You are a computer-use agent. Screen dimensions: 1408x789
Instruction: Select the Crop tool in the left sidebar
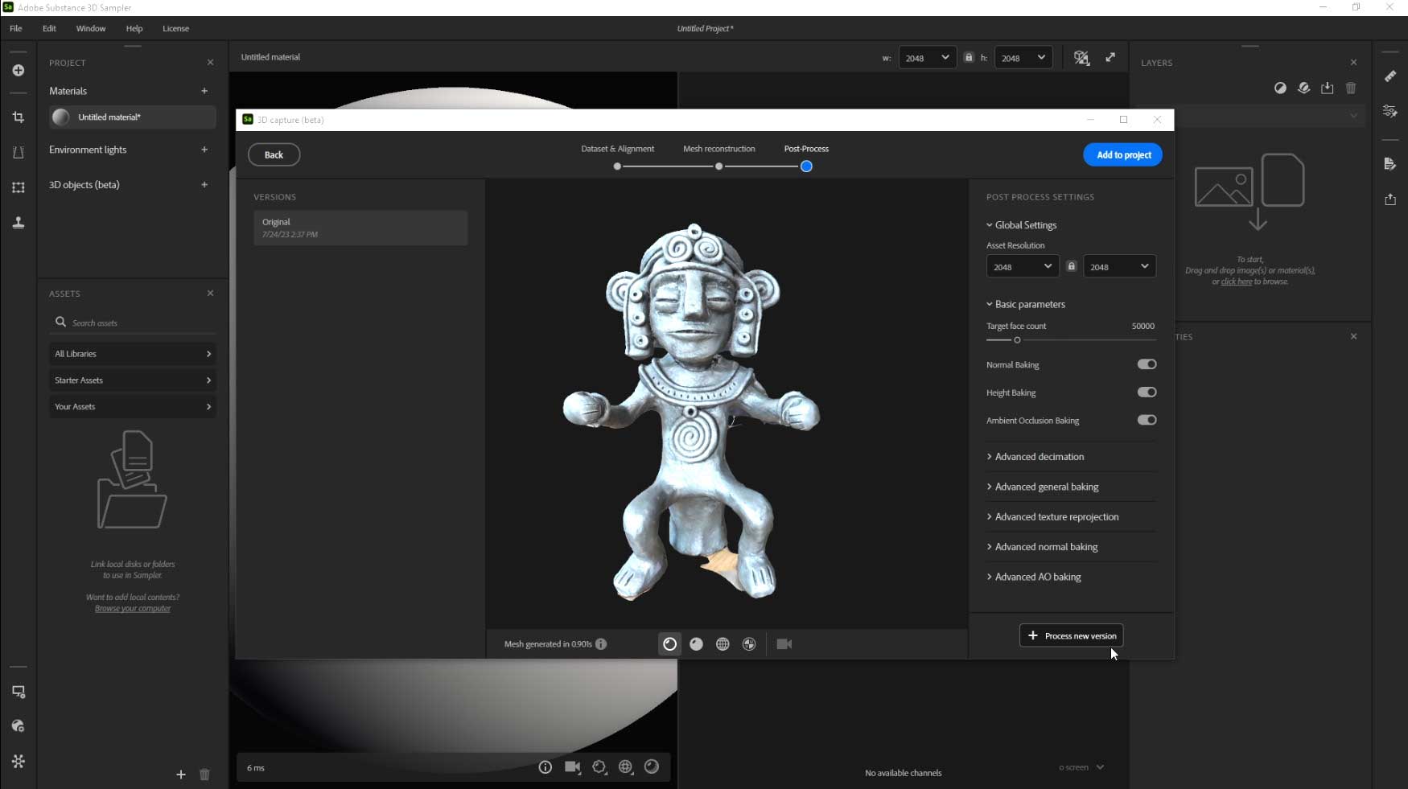(18, 117)
